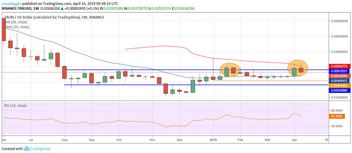Image resolution: width=352 pixels, height=153 pixels.
Task: Click the green up-arrow change indicator
Action: click(62, 9)
